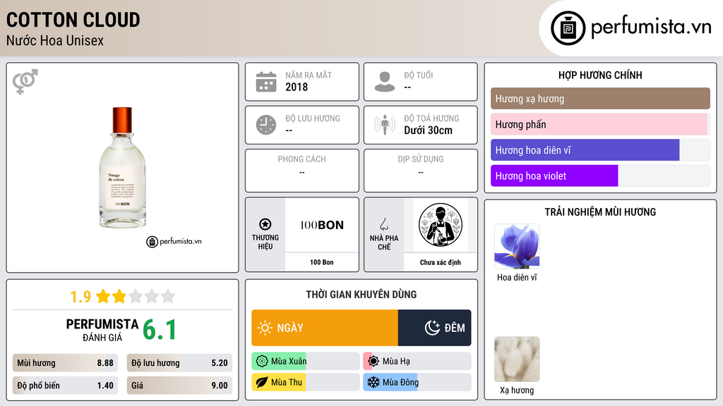Image resolution: width=723 pixels, height=406 pixels.
Task: Click the calendar icon beside Năm ra mắt
Action: coord(266,82)
